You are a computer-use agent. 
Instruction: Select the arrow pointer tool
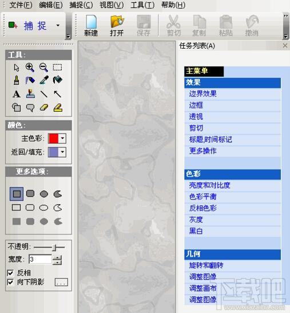[x=17, y=68]
